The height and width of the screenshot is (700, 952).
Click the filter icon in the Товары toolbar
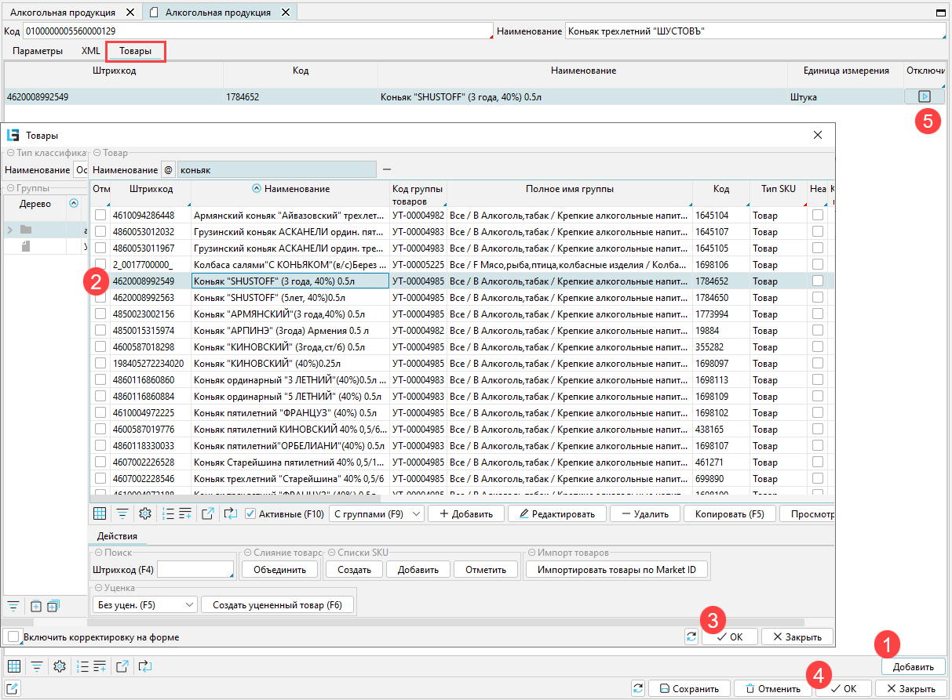(122, 513)
